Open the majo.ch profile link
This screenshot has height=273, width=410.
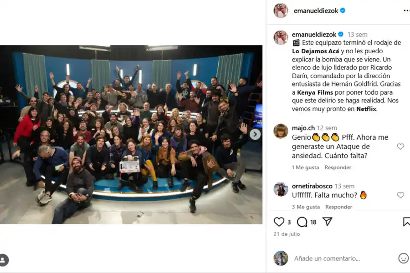click(303, 128)
